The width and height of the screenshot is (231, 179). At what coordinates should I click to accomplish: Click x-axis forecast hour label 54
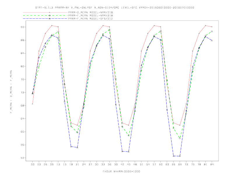click(148, 164)
